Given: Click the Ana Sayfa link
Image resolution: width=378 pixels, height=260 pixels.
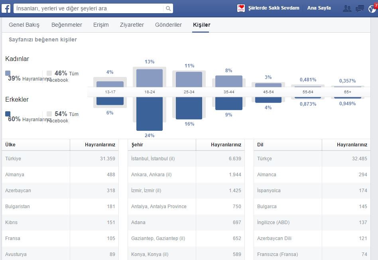Looking at the screenshot, I should tap(319, 8).
